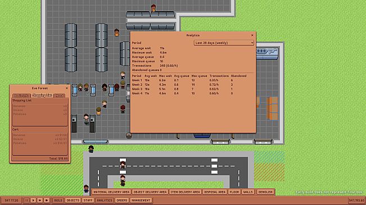Select the Week 4 row in Analytics
This screenshot has width=366, height=205.
tap(193, 94)
